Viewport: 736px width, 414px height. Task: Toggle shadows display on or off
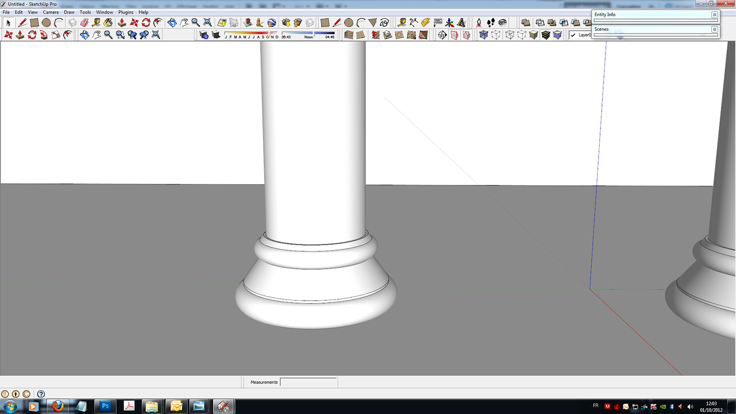216,35
